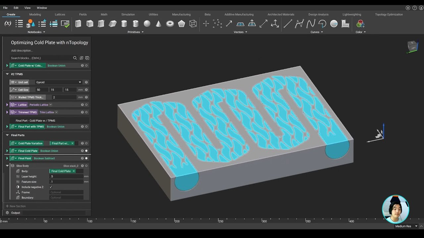This screenshot has width=424, height=238.
Task: Select the Spline curve icon
Action: [x=311, y=23]
